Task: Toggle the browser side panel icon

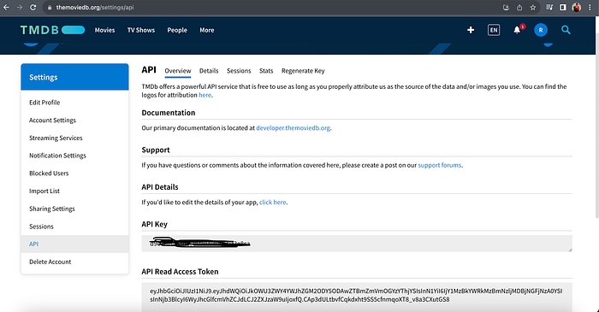Action: (x=563, y=7)
